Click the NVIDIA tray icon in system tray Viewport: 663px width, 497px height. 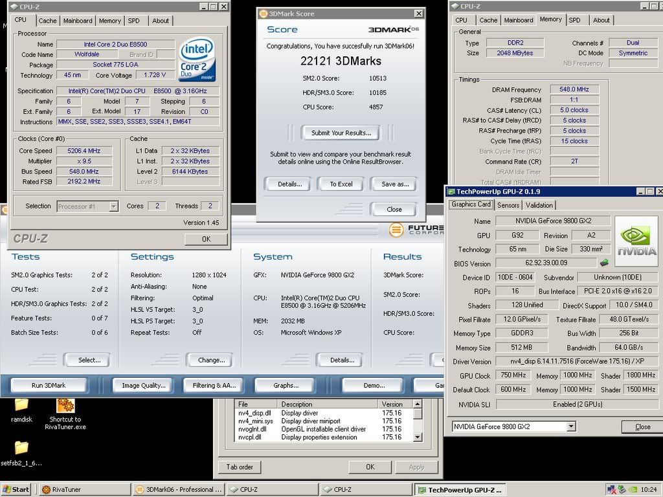pos(633,489)
